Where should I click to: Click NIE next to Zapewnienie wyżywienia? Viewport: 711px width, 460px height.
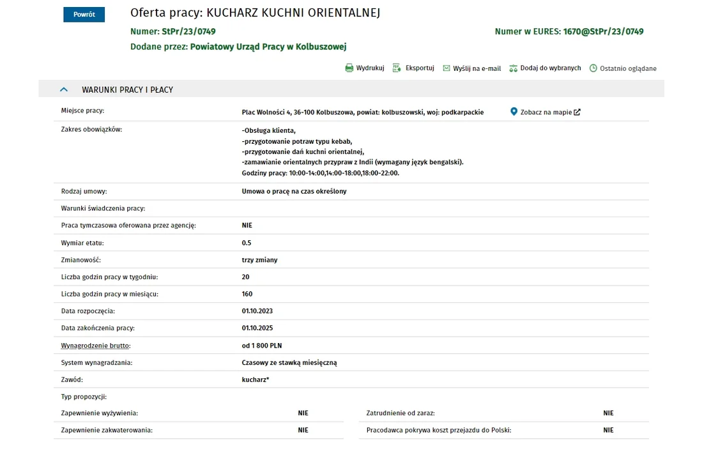click(303, 413)
